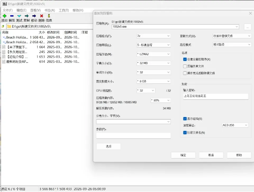Open the 分卷大小 volume size dropdown
The image size is (254, 192).
(x=133, y=121)
